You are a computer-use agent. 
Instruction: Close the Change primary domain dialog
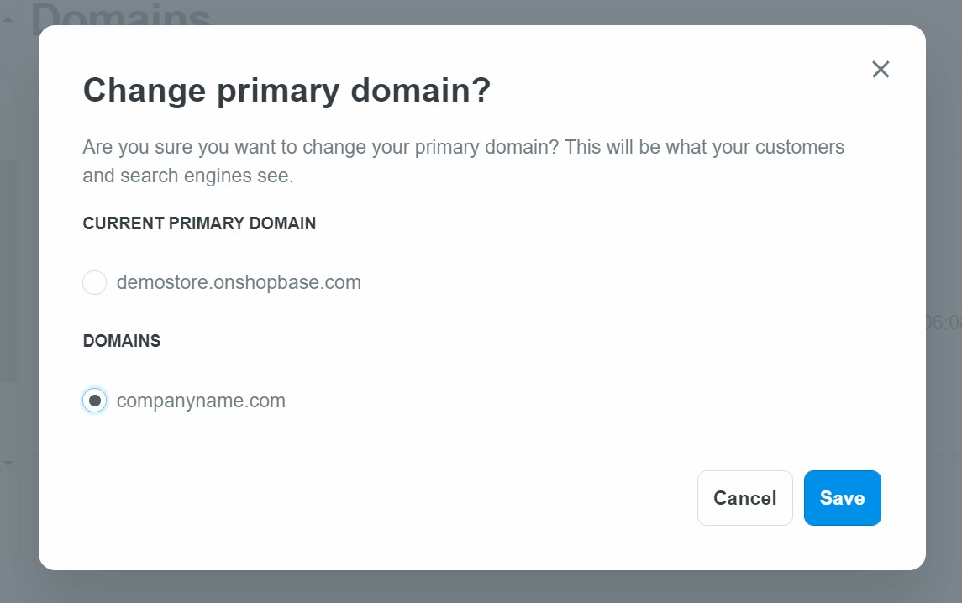(x=880, y=69)
